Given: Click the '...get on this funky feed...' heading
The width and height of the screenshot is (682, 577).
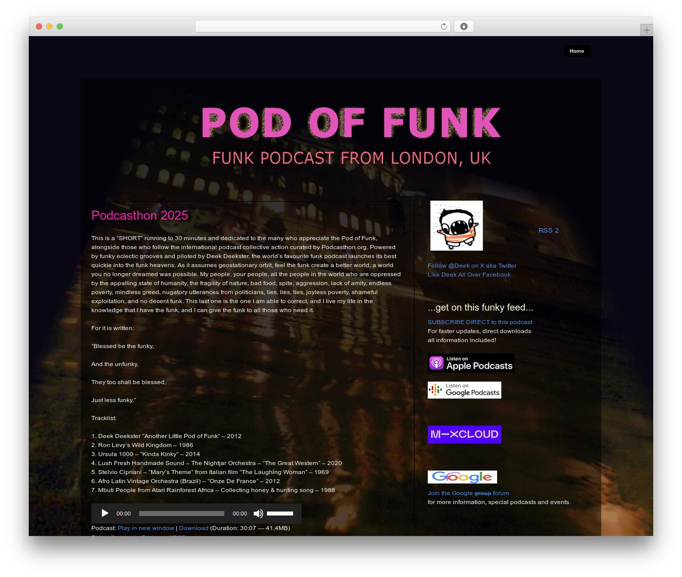Looking at the screenshot, I should (480, 308).
